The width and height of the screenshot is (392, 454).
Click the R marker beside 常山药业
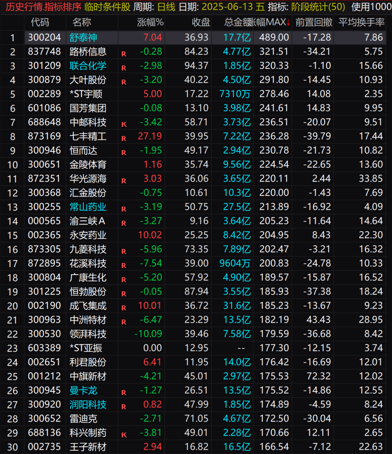pos(124,209)
